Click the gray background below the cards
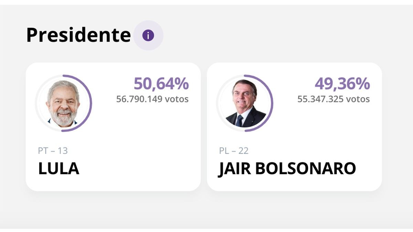The image size is (413, 232). [x=206, y=210]
